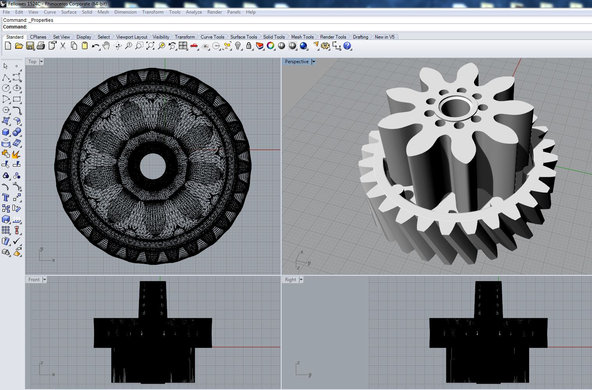Select the Pan hand tool
The width and height of the screenshot is (592, 390).
coord(106,46)
